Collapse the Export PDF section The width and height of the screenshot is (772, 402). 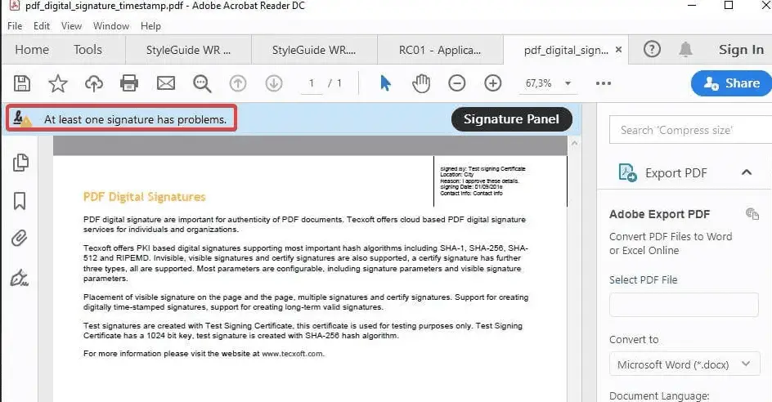point(746,172)
